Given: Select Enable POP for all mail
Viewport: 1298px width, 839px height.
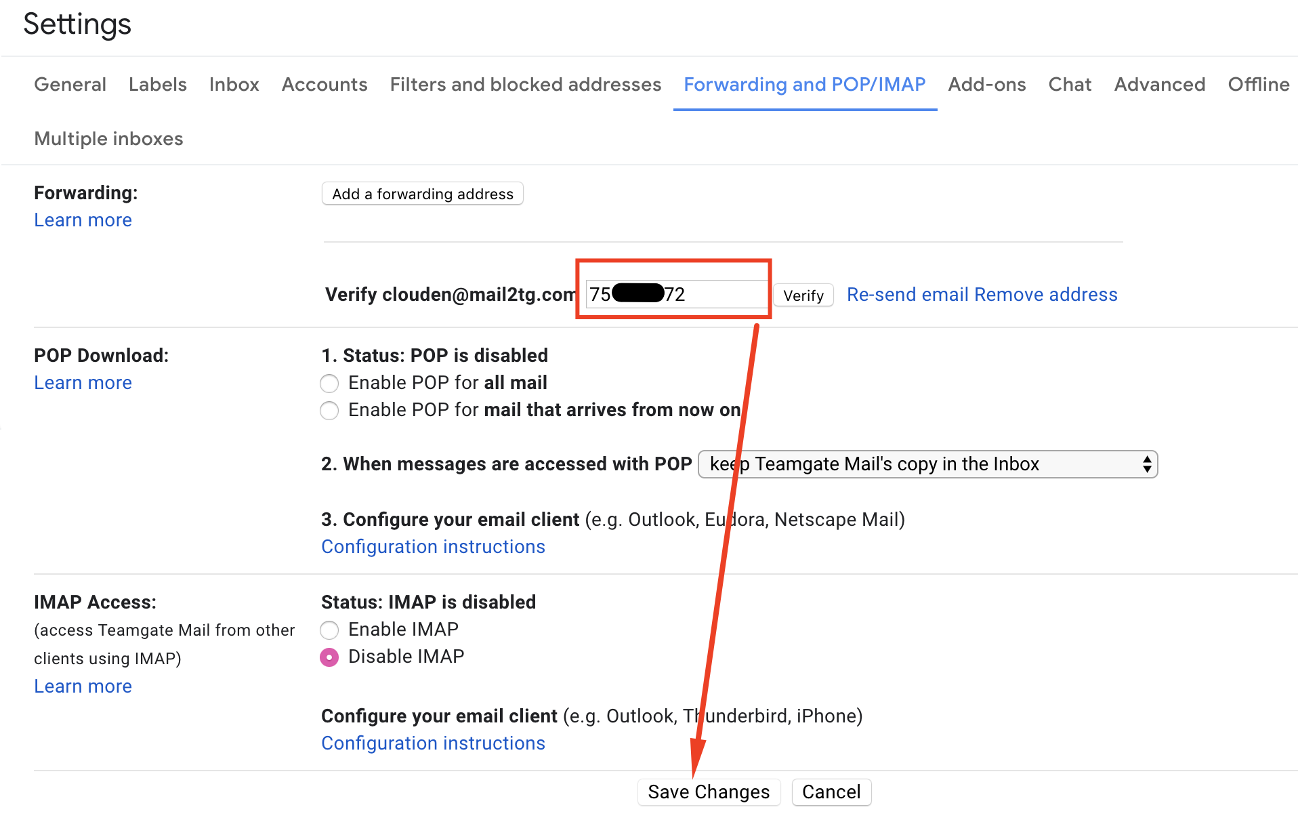Looking at the screenshot, I should tap(329, 384).
